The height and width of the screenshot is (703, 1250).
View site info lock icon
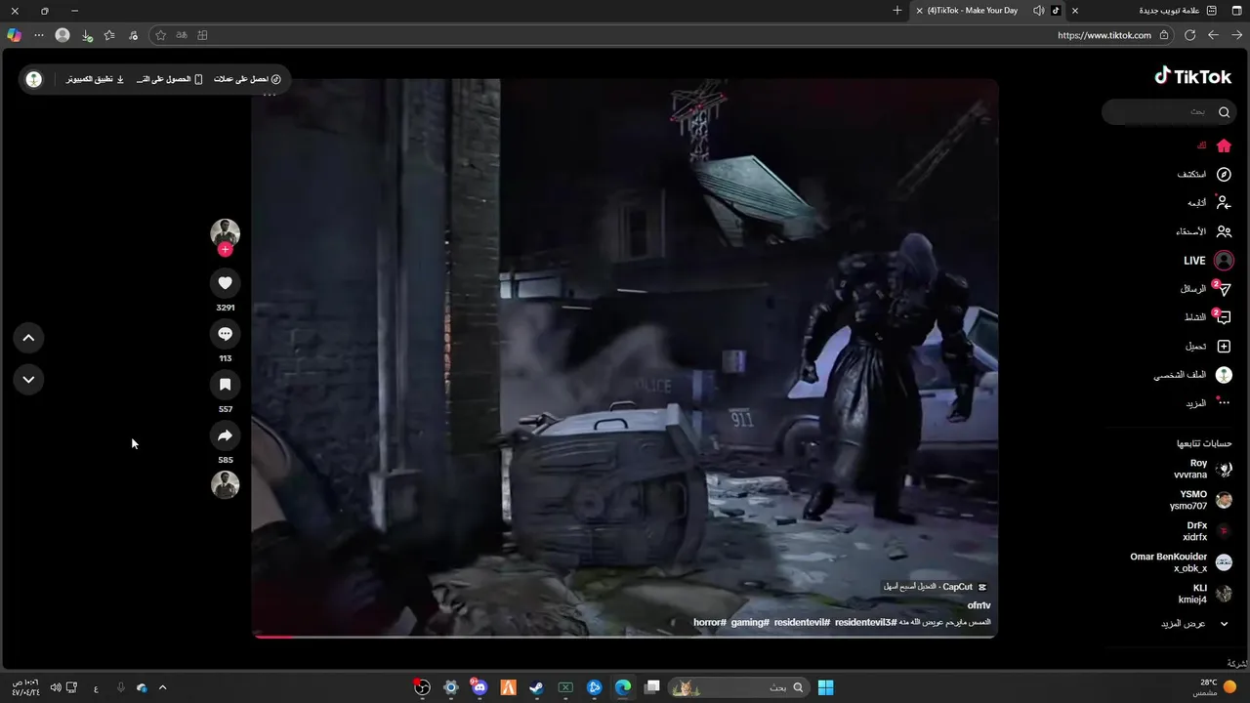coord(1163,35)
